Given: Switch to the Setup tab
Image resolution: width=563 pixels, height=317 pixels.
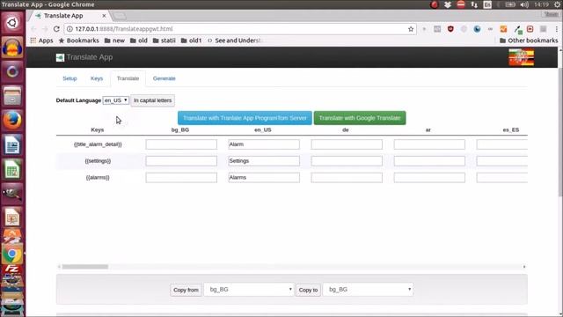Looking at the screenshot, I should (69, 78).
